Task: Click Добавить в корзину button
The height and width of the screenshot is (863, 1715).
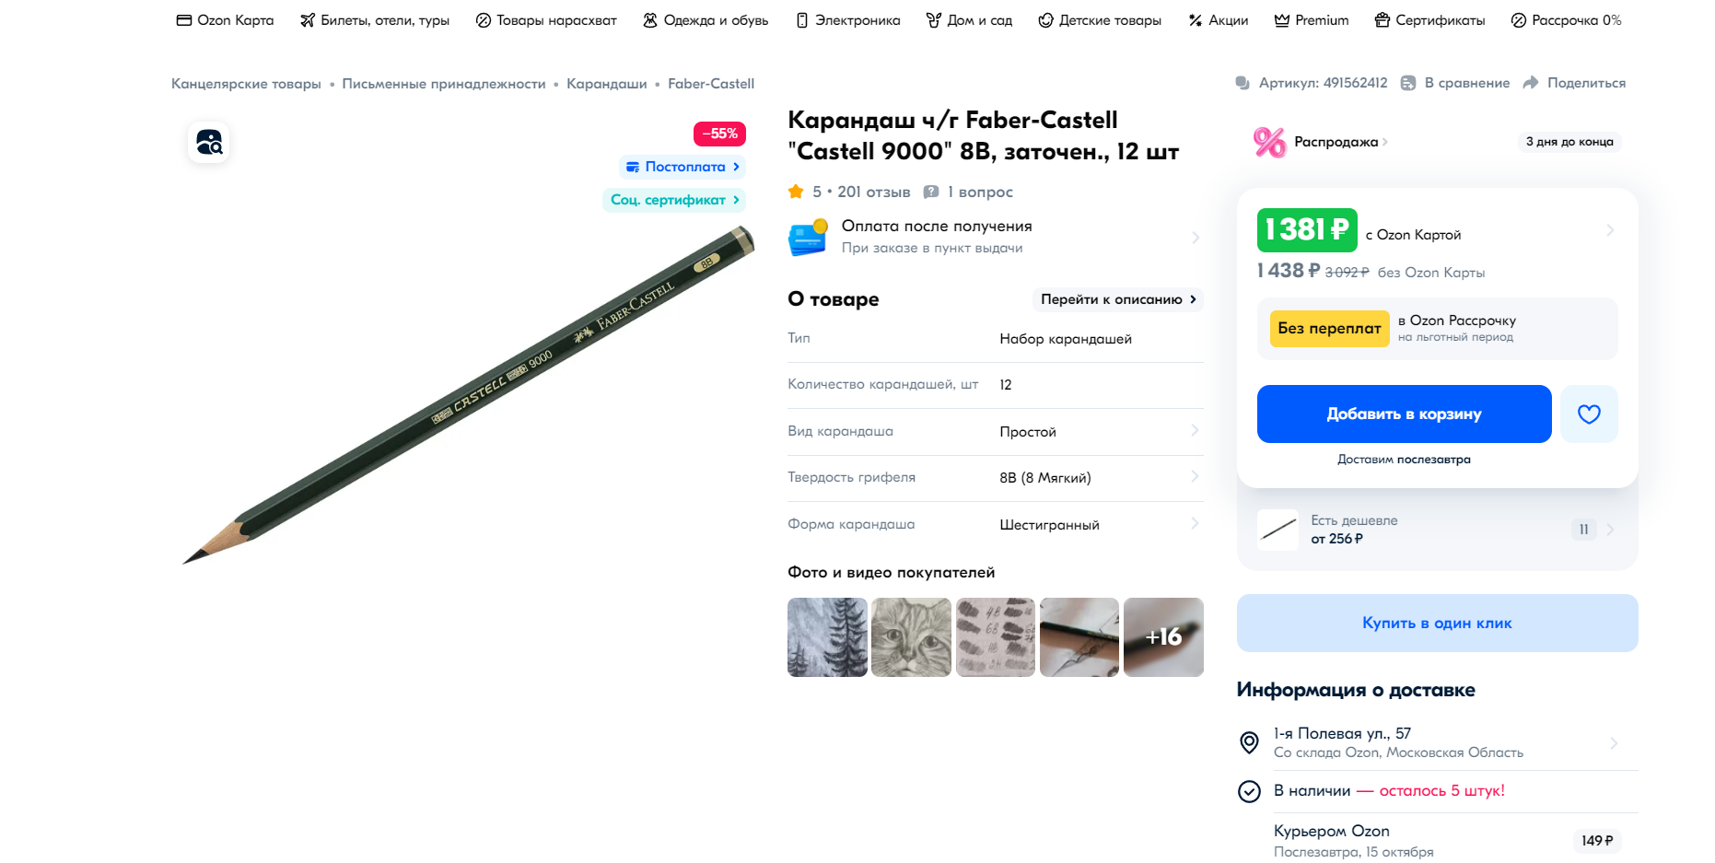Action: coord(1404,414)
